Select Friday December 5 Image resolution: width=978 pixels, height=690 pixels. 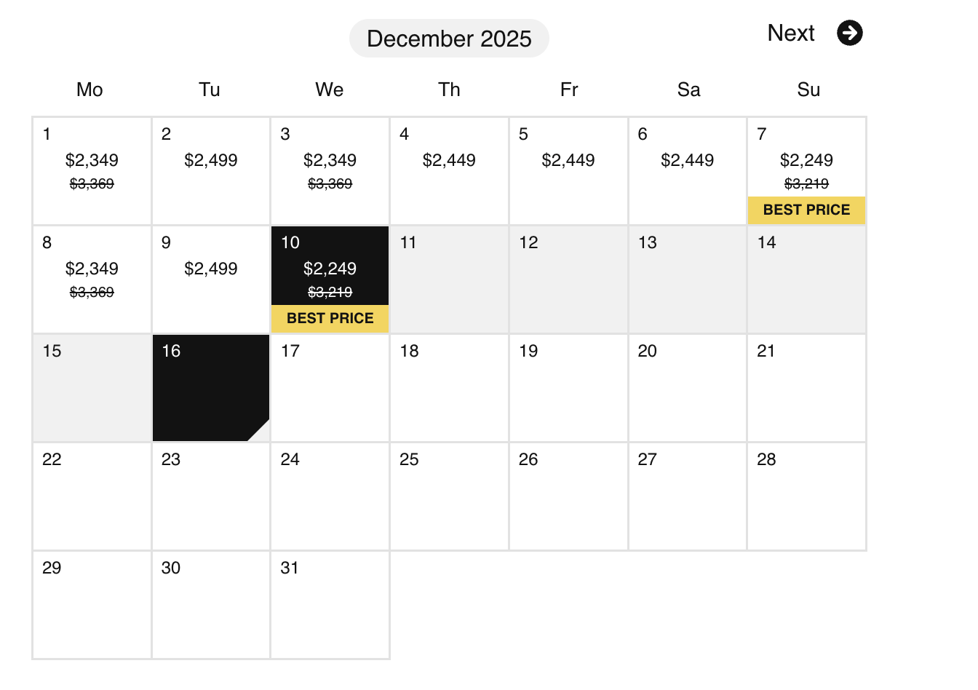pos(568,171)
